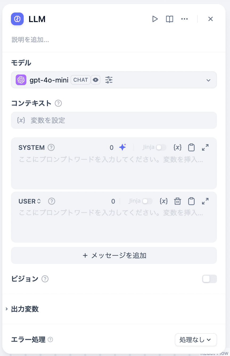Image resolution: width=230 pixels, height=356 pixels.
Task: Open the gpt-4o-mini model selector dropdown
Action: click(209, 80)
